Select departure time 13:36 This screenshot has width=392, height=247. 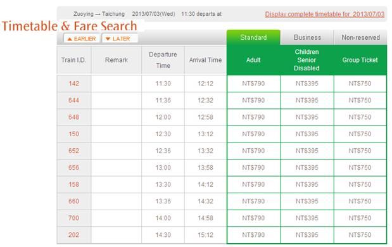pyautogui.click(x=163, y=201)
